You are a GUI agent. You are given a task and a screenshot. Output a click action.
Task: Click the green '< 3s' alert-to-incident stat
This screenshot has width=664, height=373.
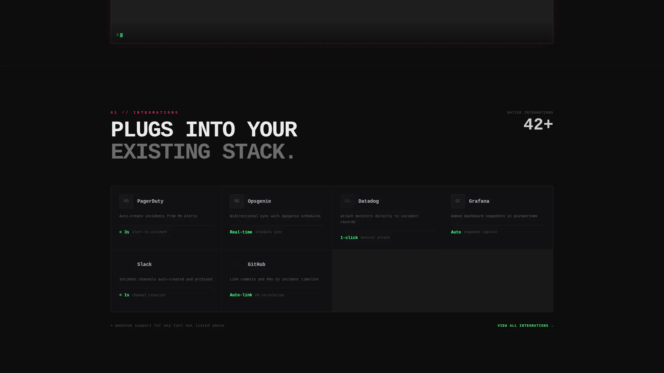pyautogui.click(x=124, y=232)
